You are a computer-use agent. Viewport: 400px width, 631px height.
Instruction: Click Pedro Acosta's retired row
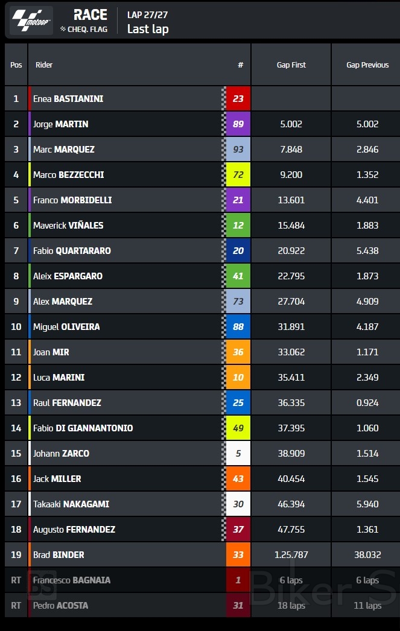60,606
